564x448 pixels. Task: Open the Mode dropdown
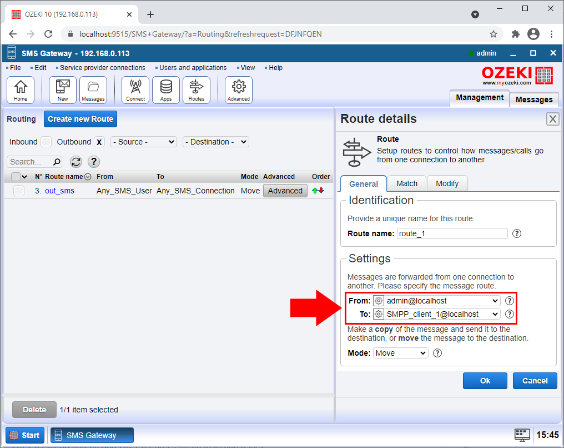click(401, 353)
